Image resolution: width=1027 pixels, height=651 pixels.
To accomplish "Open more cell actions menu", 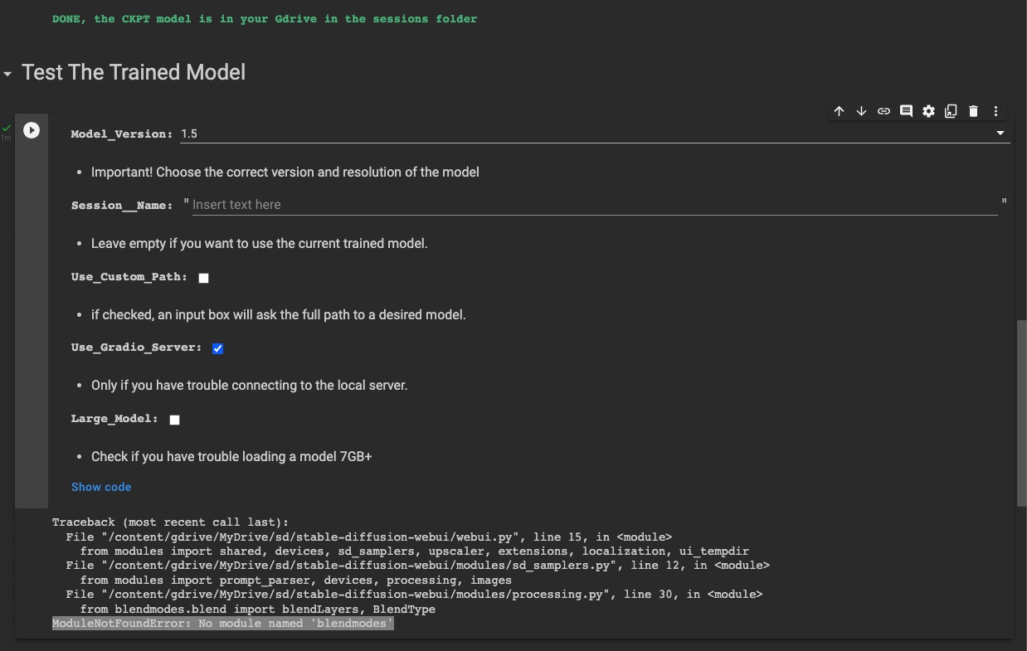I will pyautogui.click(x=995, y=110).
